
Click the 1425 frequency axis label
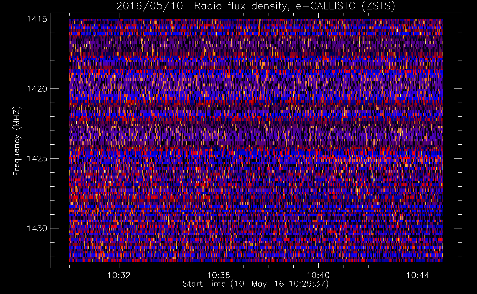coord(37,159)
